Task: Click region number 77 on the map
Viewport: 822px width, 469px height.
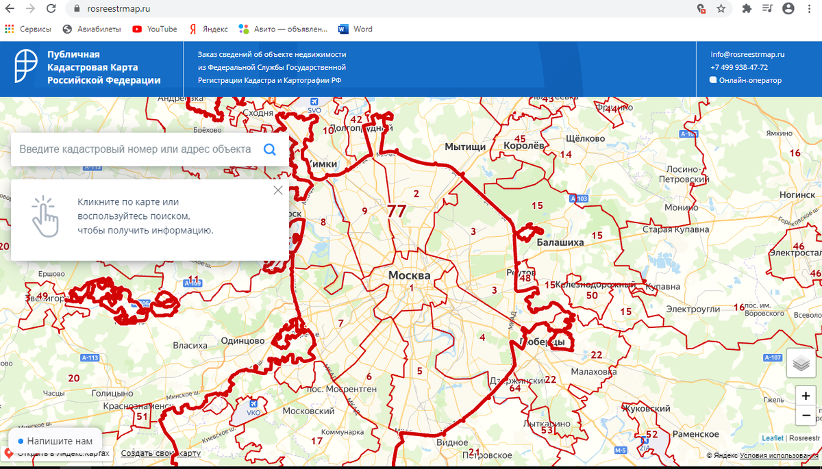Action: click(397, 211)
